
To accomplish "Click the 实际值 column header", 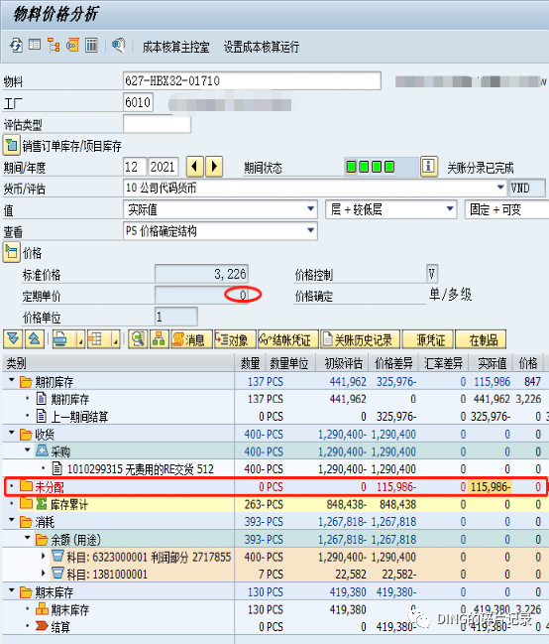I will tap(492, 363).
